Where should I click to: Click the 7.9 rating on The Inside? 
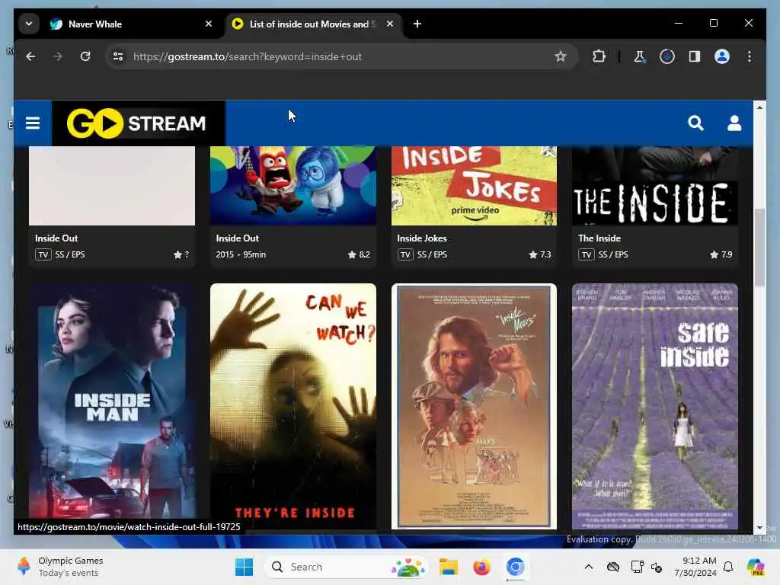pos(721,254)
